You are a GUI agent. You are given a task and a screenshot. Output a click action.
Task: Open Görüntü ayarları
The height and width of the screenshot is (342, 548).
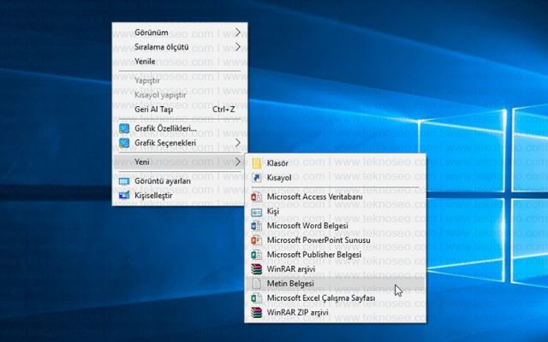coord(180,181)
